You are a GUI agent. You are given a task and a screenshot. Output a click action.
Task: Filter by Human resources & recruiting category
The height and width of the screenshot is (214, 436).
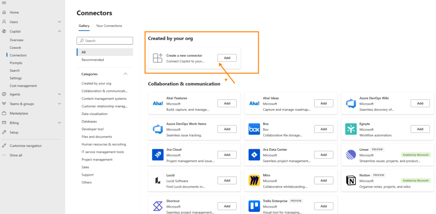[x=104, y=144]
